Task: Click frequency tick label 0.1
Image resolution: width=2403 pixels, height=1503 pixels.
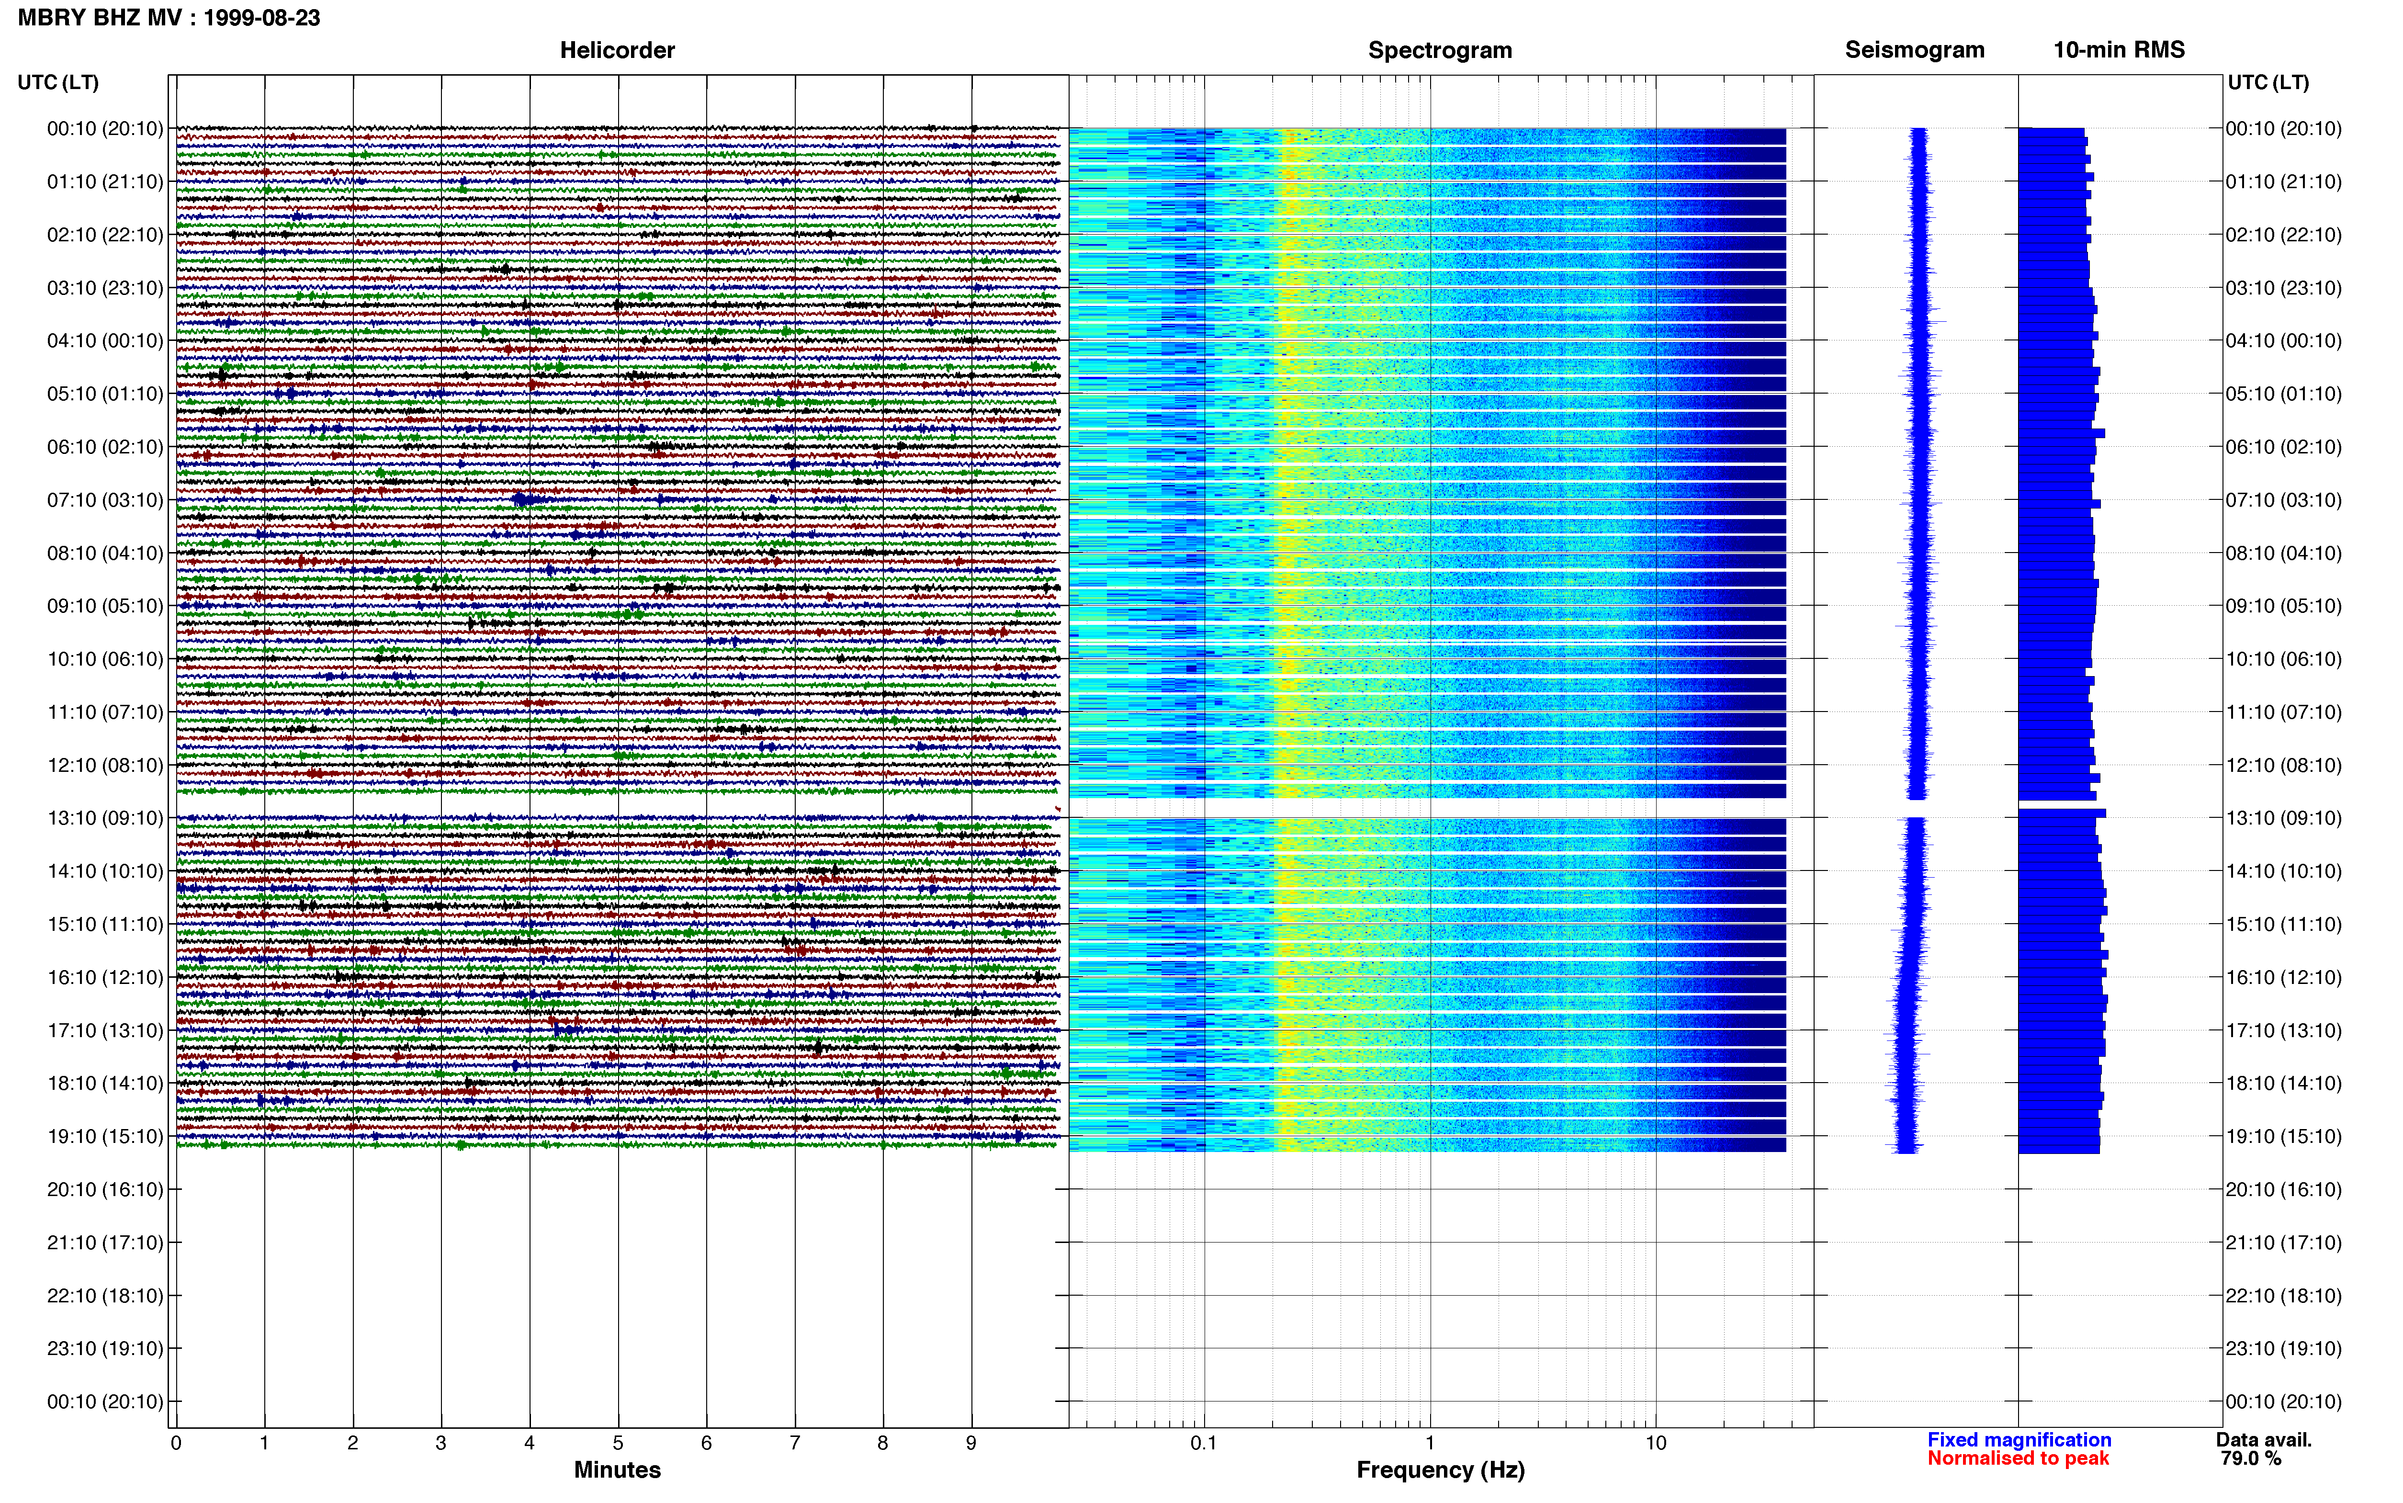Action: pos(1204,1443)
